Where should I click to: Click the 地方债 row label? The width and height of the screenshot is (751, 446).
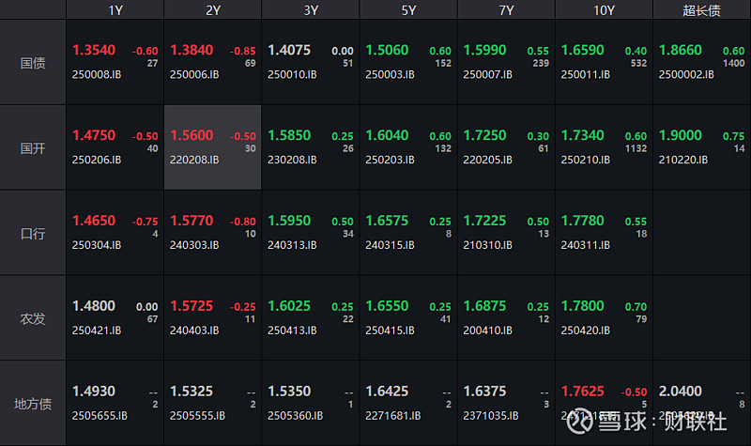pos(33,404)
